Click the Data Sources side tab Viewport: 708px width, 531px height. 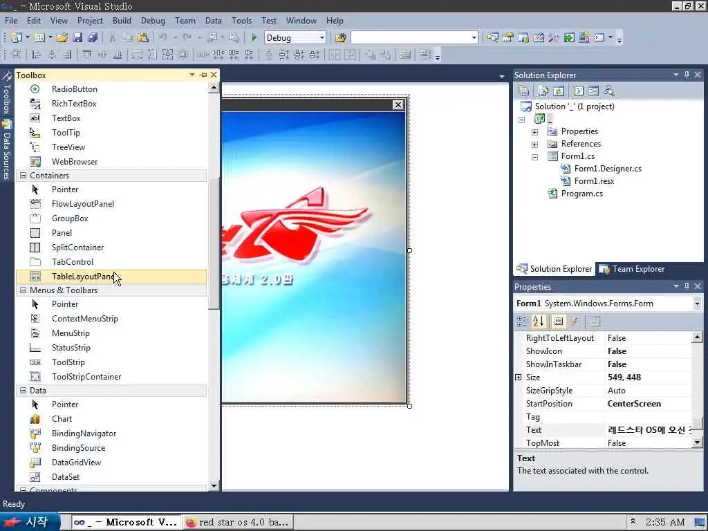(x=7, y=150)
